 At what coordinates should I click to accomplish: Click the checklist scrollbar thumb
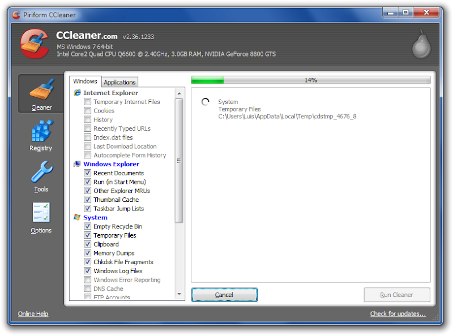(179, 161)
